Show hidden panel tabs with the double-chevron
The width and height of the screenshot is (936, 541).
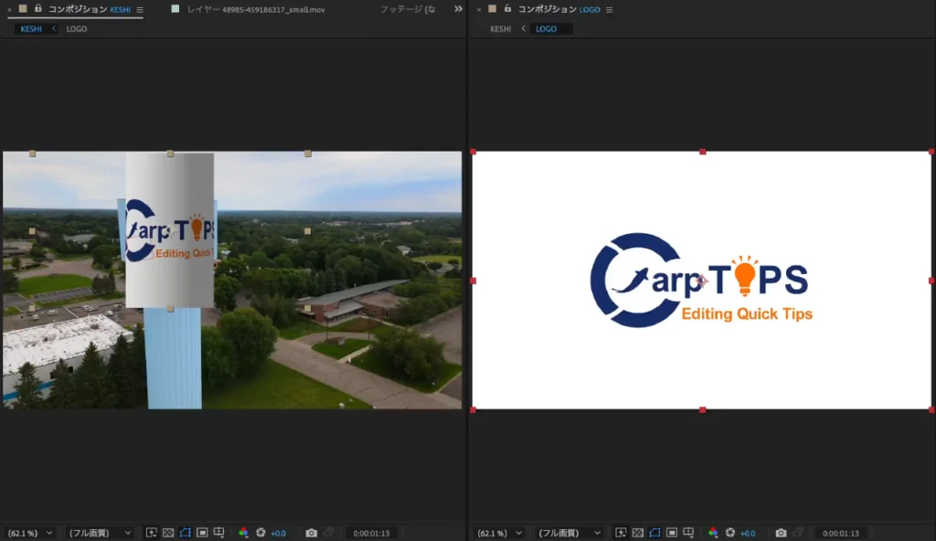point(458,9)
